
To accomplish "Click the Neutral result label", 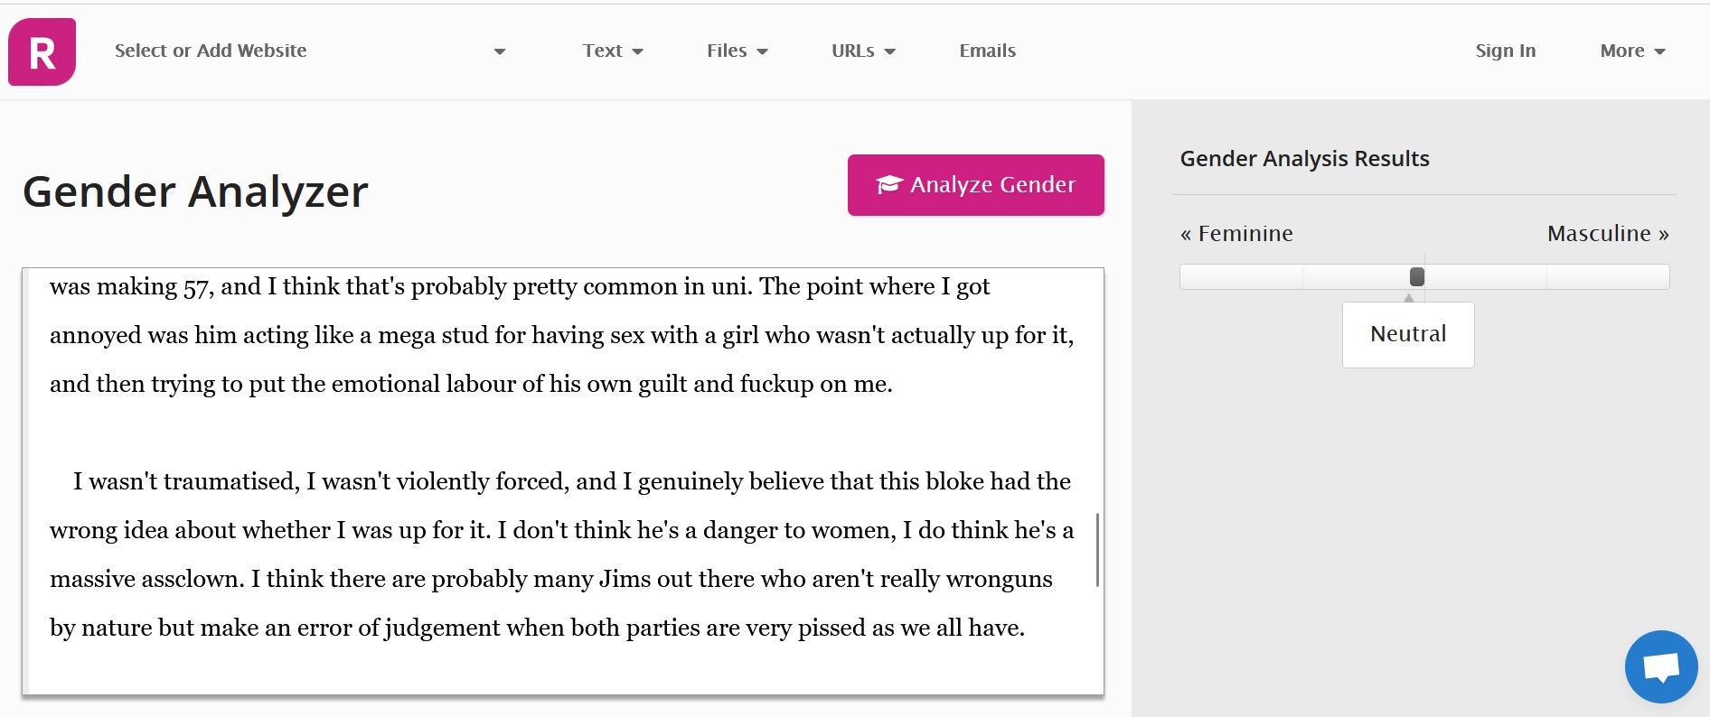I will [x=1408, y=334].
